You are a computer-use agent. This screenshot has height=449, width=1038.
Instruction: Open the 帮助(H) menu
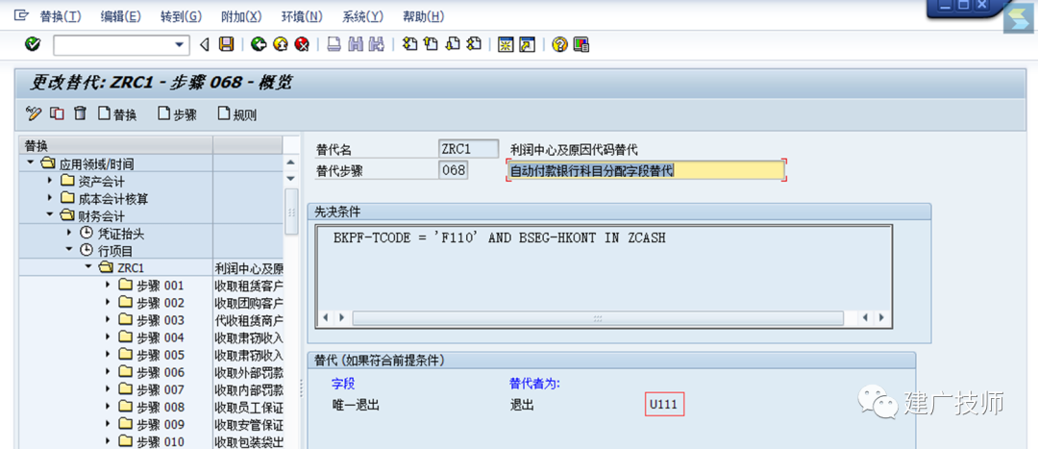point(424,16)
